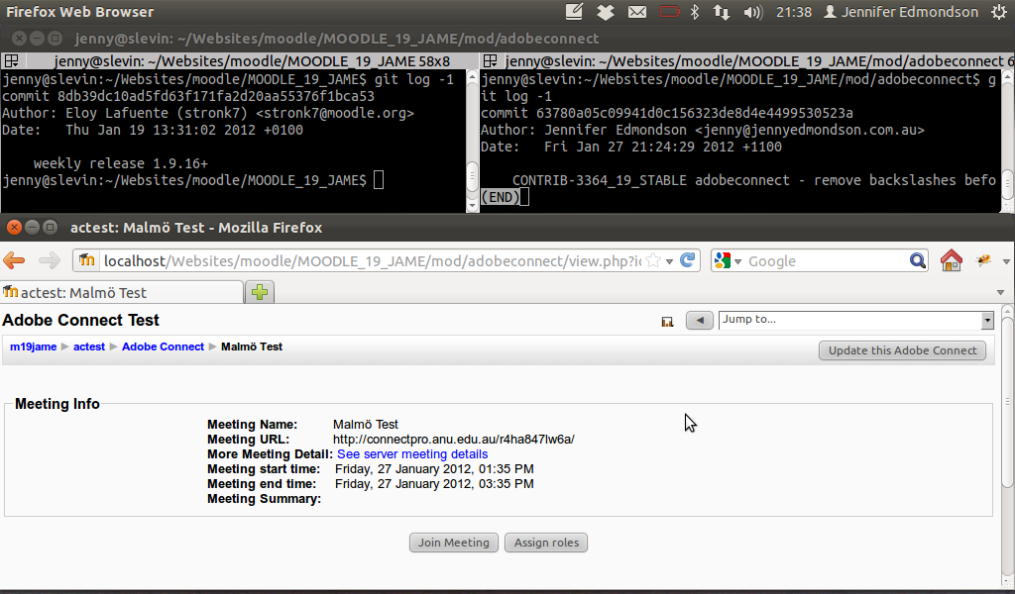The width and height of the screenshot is (1015, 594).
Task: Open the Dropbox indicator in top panel
Action: (x=606, y=12)
